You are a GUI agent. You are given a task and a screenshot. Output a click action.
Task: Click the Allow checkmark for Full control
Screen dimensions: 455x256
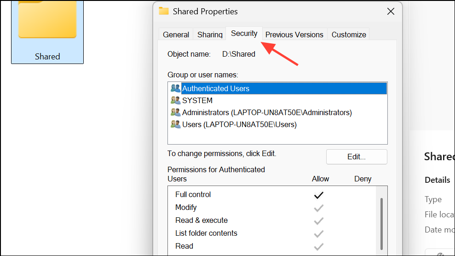(318, 195)
